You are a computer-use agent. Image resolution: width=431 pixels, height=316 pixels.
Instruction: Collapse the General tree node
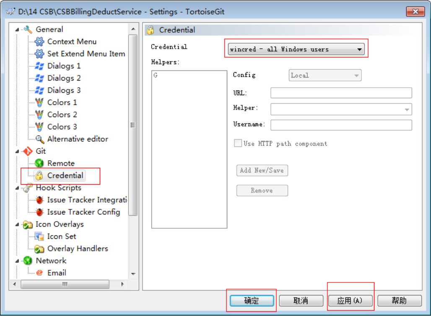pyautogui.click(x=17, y=29)
